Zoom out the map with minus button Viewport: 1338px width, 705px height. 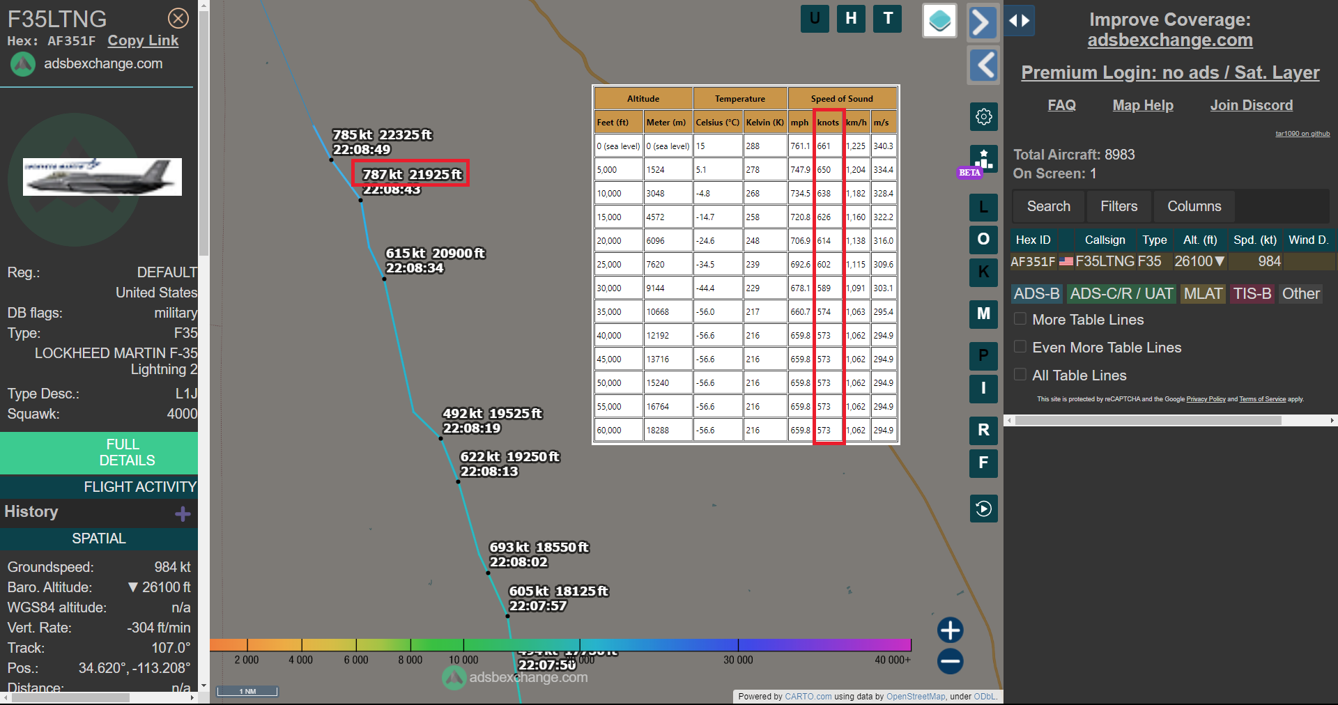[950, 661]
